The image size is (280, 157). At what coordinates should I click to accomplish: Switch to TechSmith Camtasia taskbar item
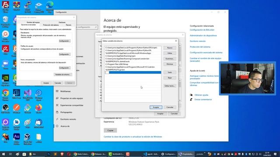pyautogui.click(x=116, y=154)
